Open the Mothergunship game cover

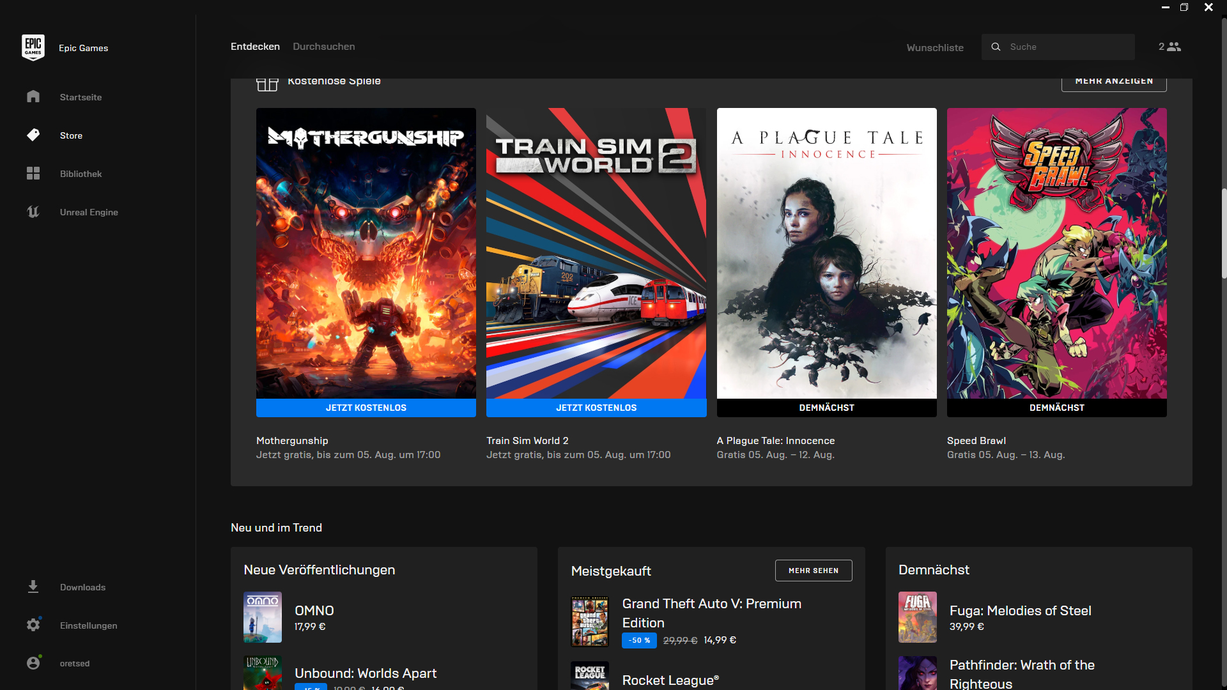366,253
